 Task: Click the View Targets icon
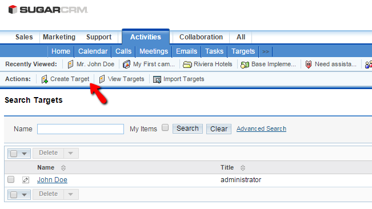click(102, 79)
